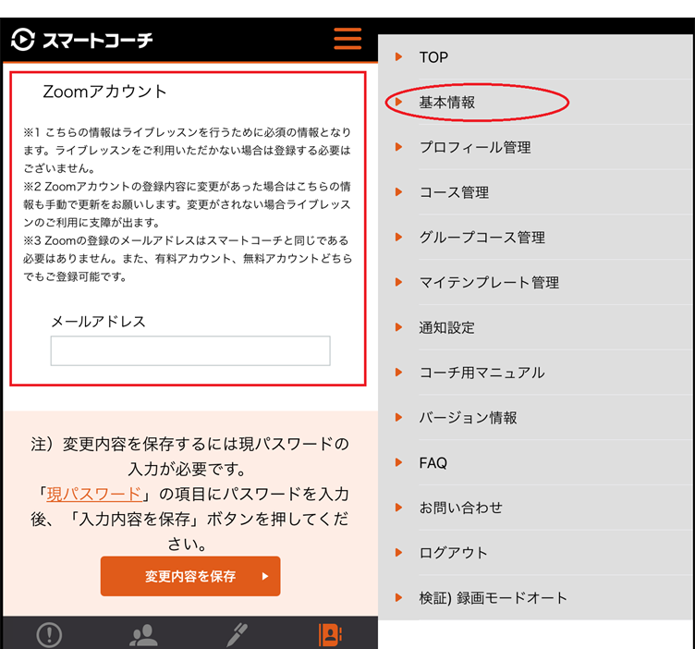Click the orange arrow beside お問い合わせ
The width and height of the screenshot is (695, 649).
[398, 508]
